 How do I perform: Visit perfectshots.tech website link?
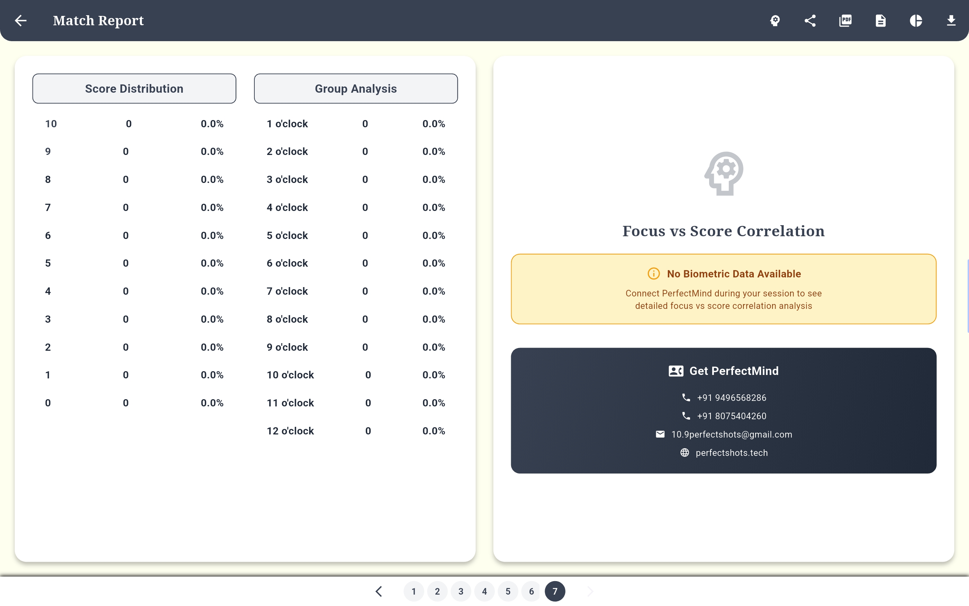pyautogui.click(x=731, y=453)
